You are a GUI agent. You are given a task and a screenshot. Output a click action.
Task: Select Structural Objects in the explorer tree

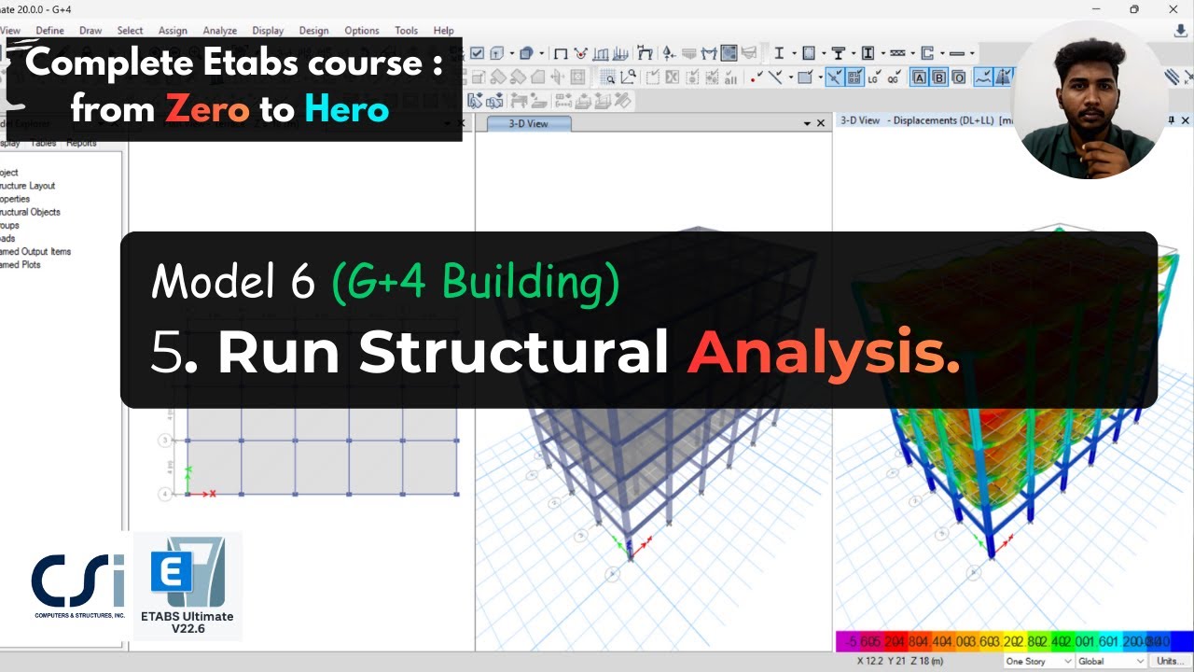30,212
